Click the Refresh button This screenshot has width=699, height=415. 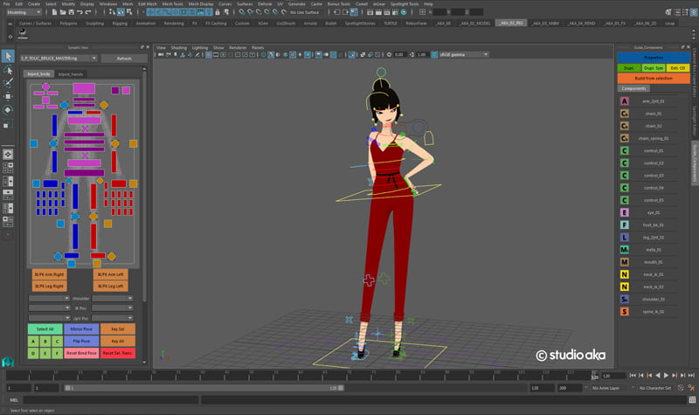click(x=124, y=59)
